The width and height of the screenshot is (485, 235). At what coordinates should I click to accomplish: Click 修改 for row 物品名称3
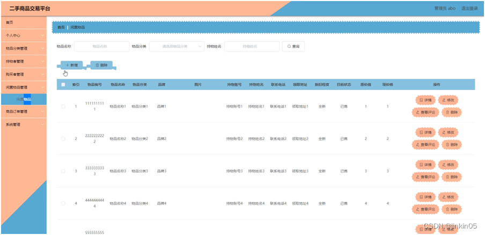point(448,165)
